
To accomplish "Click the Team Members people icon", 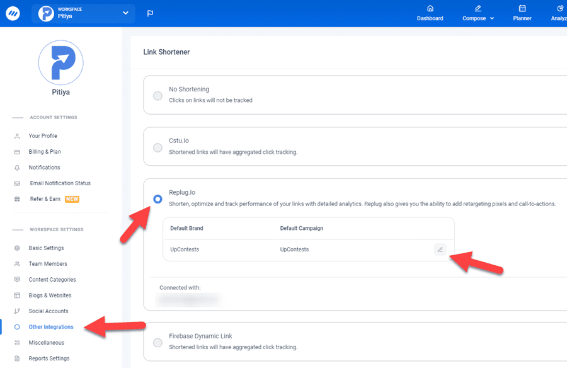I will click(x=17, y=264).
